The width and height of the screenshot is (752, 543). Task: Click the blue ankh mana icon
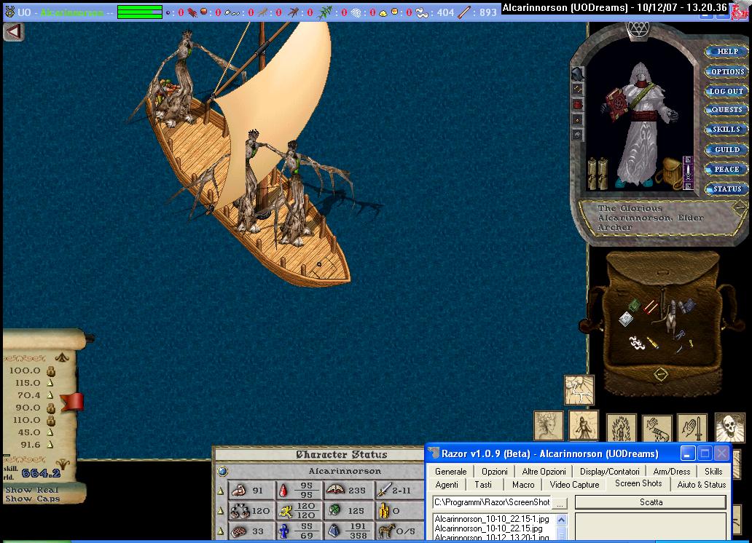[x=284, y=531]
